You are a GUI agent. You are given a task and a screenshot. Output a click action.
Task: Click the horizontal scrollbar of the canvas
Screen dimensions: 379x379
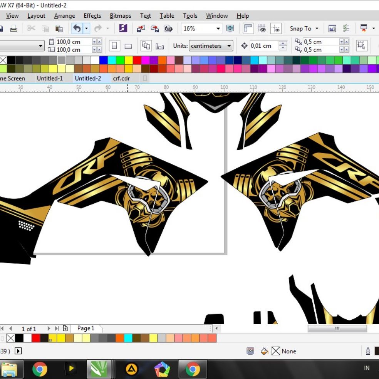coord(337,328)
